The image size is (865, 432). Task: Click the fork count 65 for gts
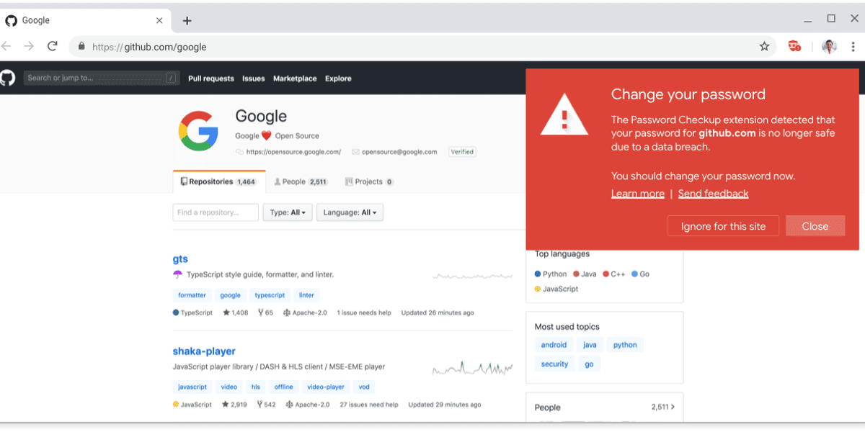click(265, 313)
